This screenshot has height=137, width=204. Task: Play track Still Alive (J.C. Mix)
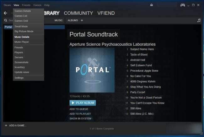[x=142, y=114]
